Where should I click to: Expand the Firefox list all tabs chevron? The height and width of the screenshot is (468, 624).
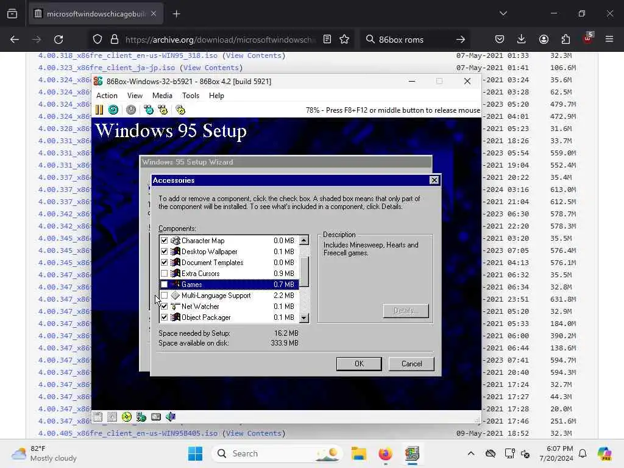503,13
